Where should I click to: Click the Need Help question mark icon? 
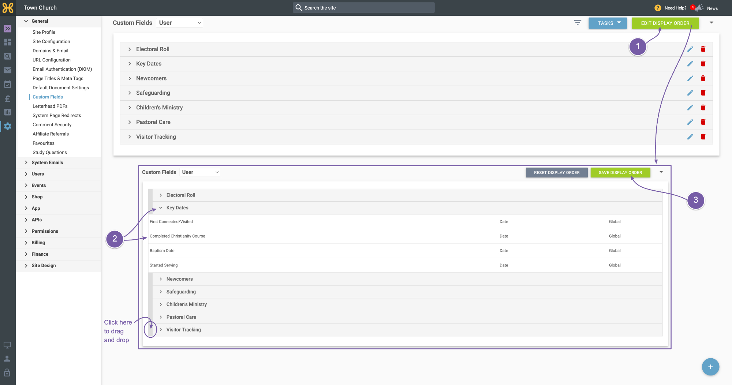(x=658, y=8)
